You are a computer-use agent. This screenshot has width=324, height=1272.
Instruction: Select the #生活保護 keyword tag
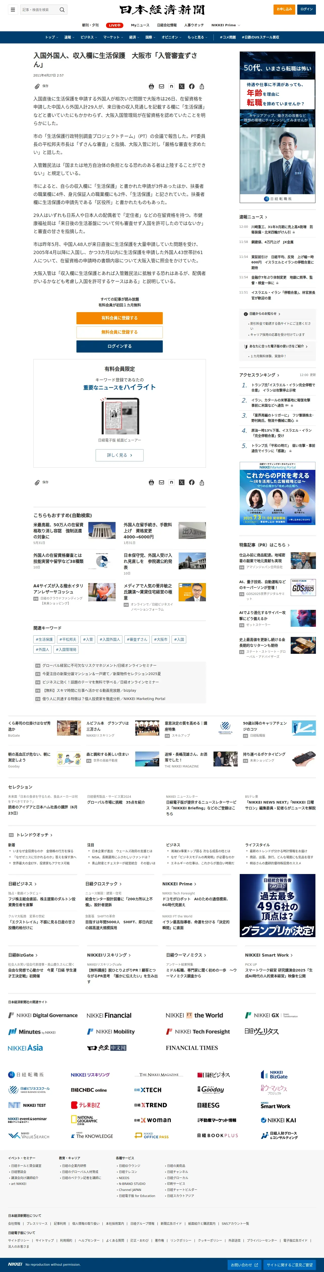coord(44,639)
